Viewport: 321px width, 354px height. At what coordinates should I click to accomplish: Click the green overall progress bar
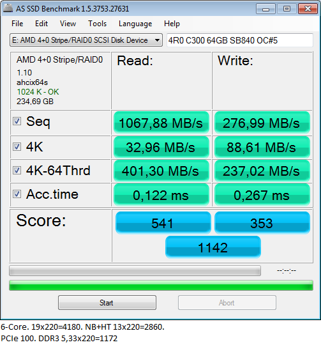coord(161,286)
